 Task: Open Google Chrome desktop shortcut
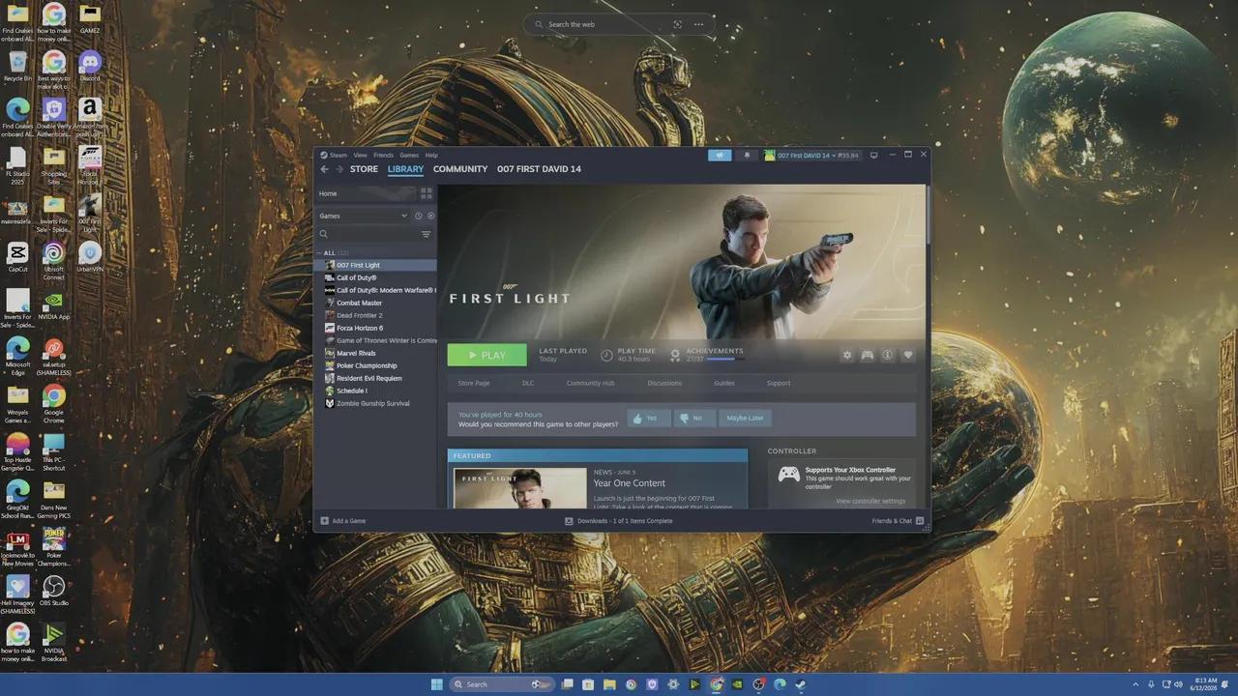point(54,402)
